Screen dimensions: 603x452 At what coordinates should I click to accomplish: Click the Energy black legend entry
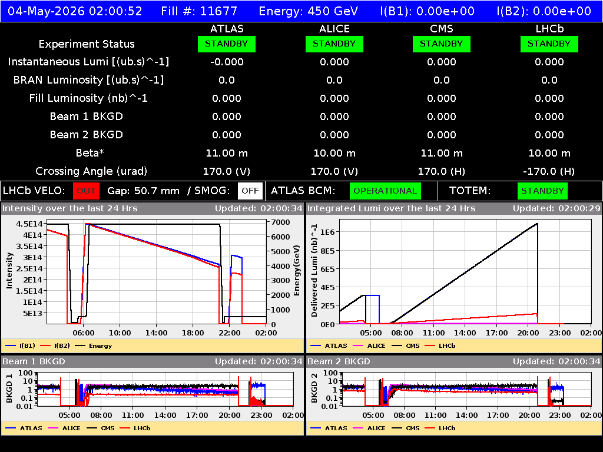pos(94,345)
